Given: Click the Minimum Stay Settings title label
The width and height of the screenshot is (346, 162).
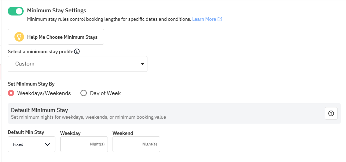Looking at the screenshot, I should coord(56,10).
